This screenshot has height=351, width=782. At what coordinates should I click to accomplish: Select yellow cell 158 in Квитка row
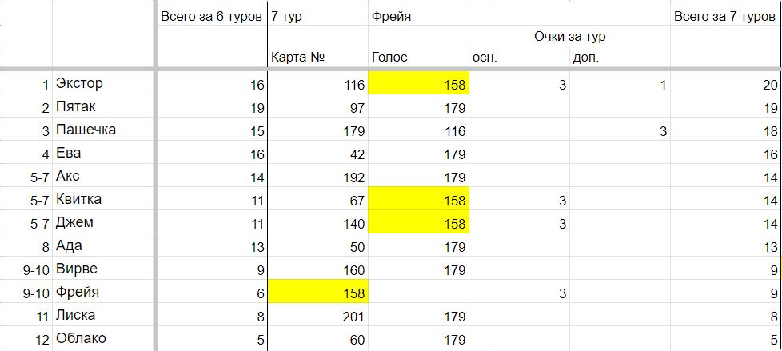418,199
